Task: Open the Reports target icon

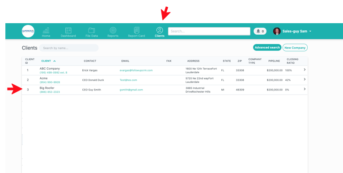Action: [x=113, y=32]
